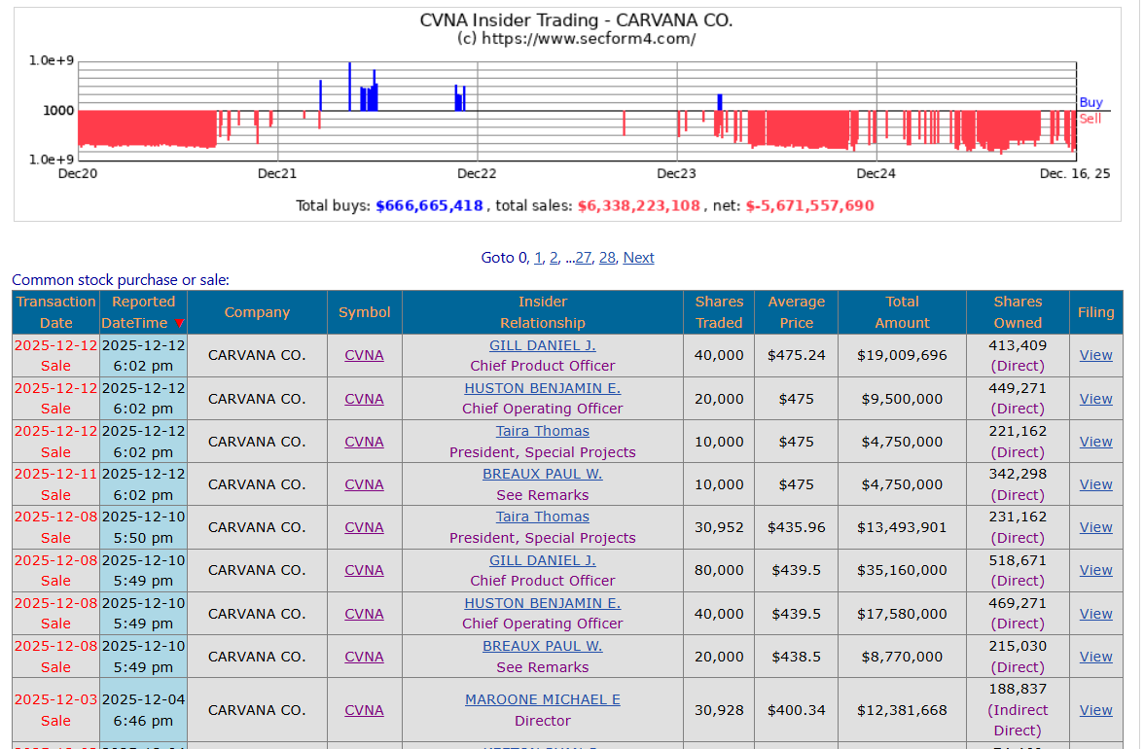Click CVNA symbol in the 221,162 shares row
Image resolution: width=1144 pixels, height=749 pixels.
click(x=364, y=442)
